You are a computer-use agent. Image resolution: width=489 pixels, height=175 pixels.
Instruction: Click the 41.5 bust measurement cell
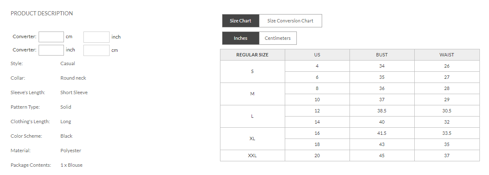pos(381,133)
